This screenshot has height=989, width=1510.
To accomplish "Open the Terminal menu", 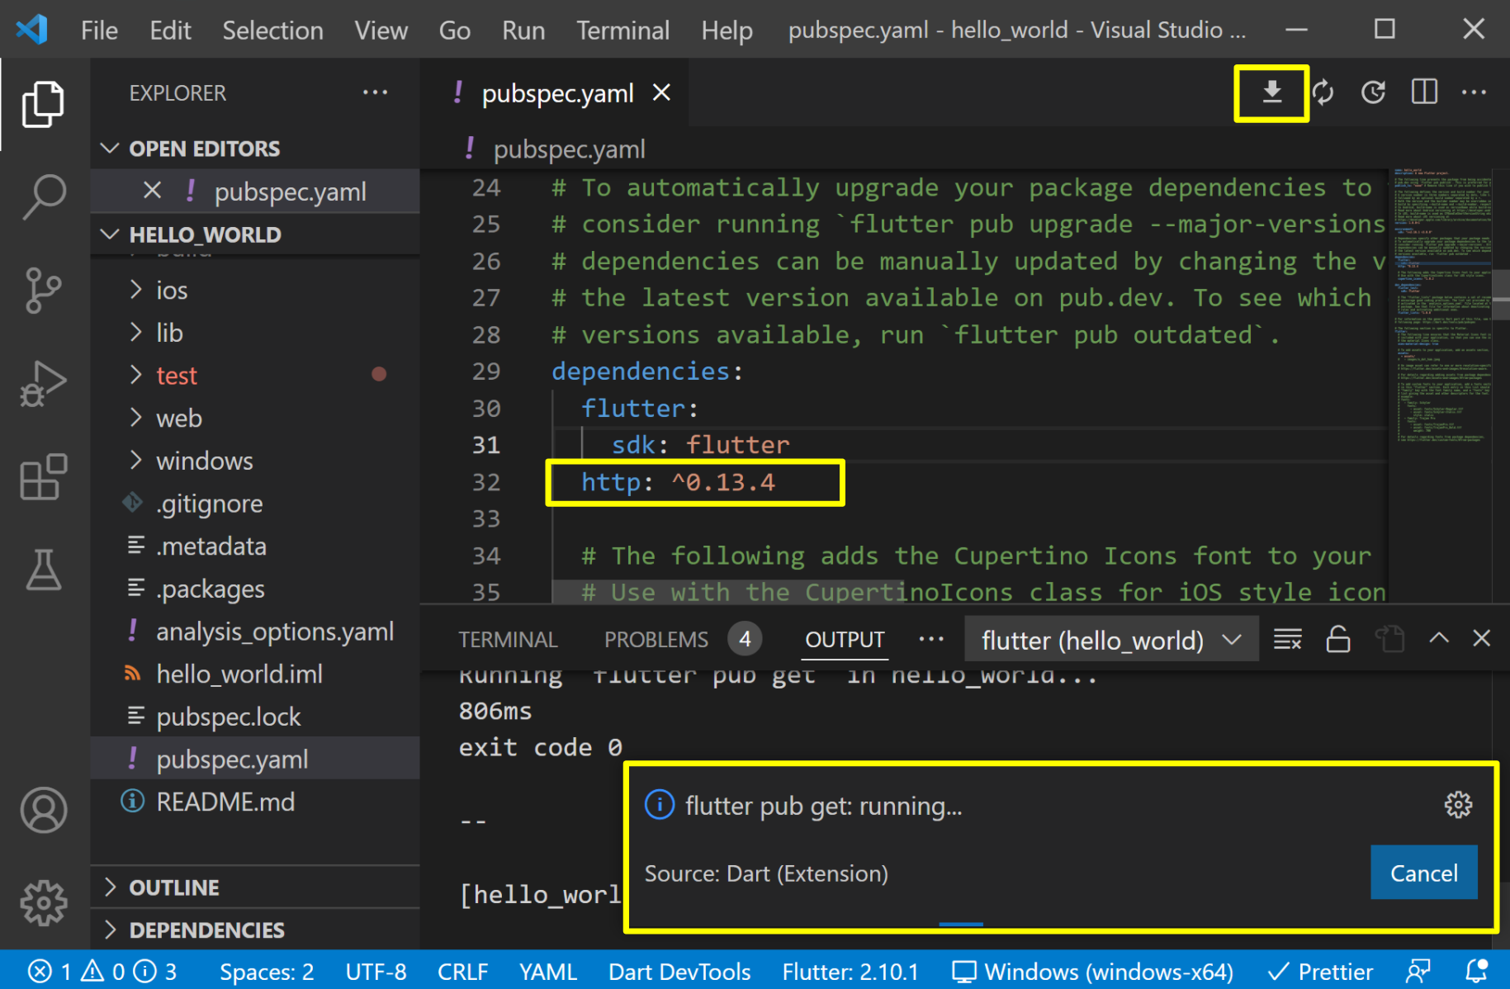I will (622, 31).
